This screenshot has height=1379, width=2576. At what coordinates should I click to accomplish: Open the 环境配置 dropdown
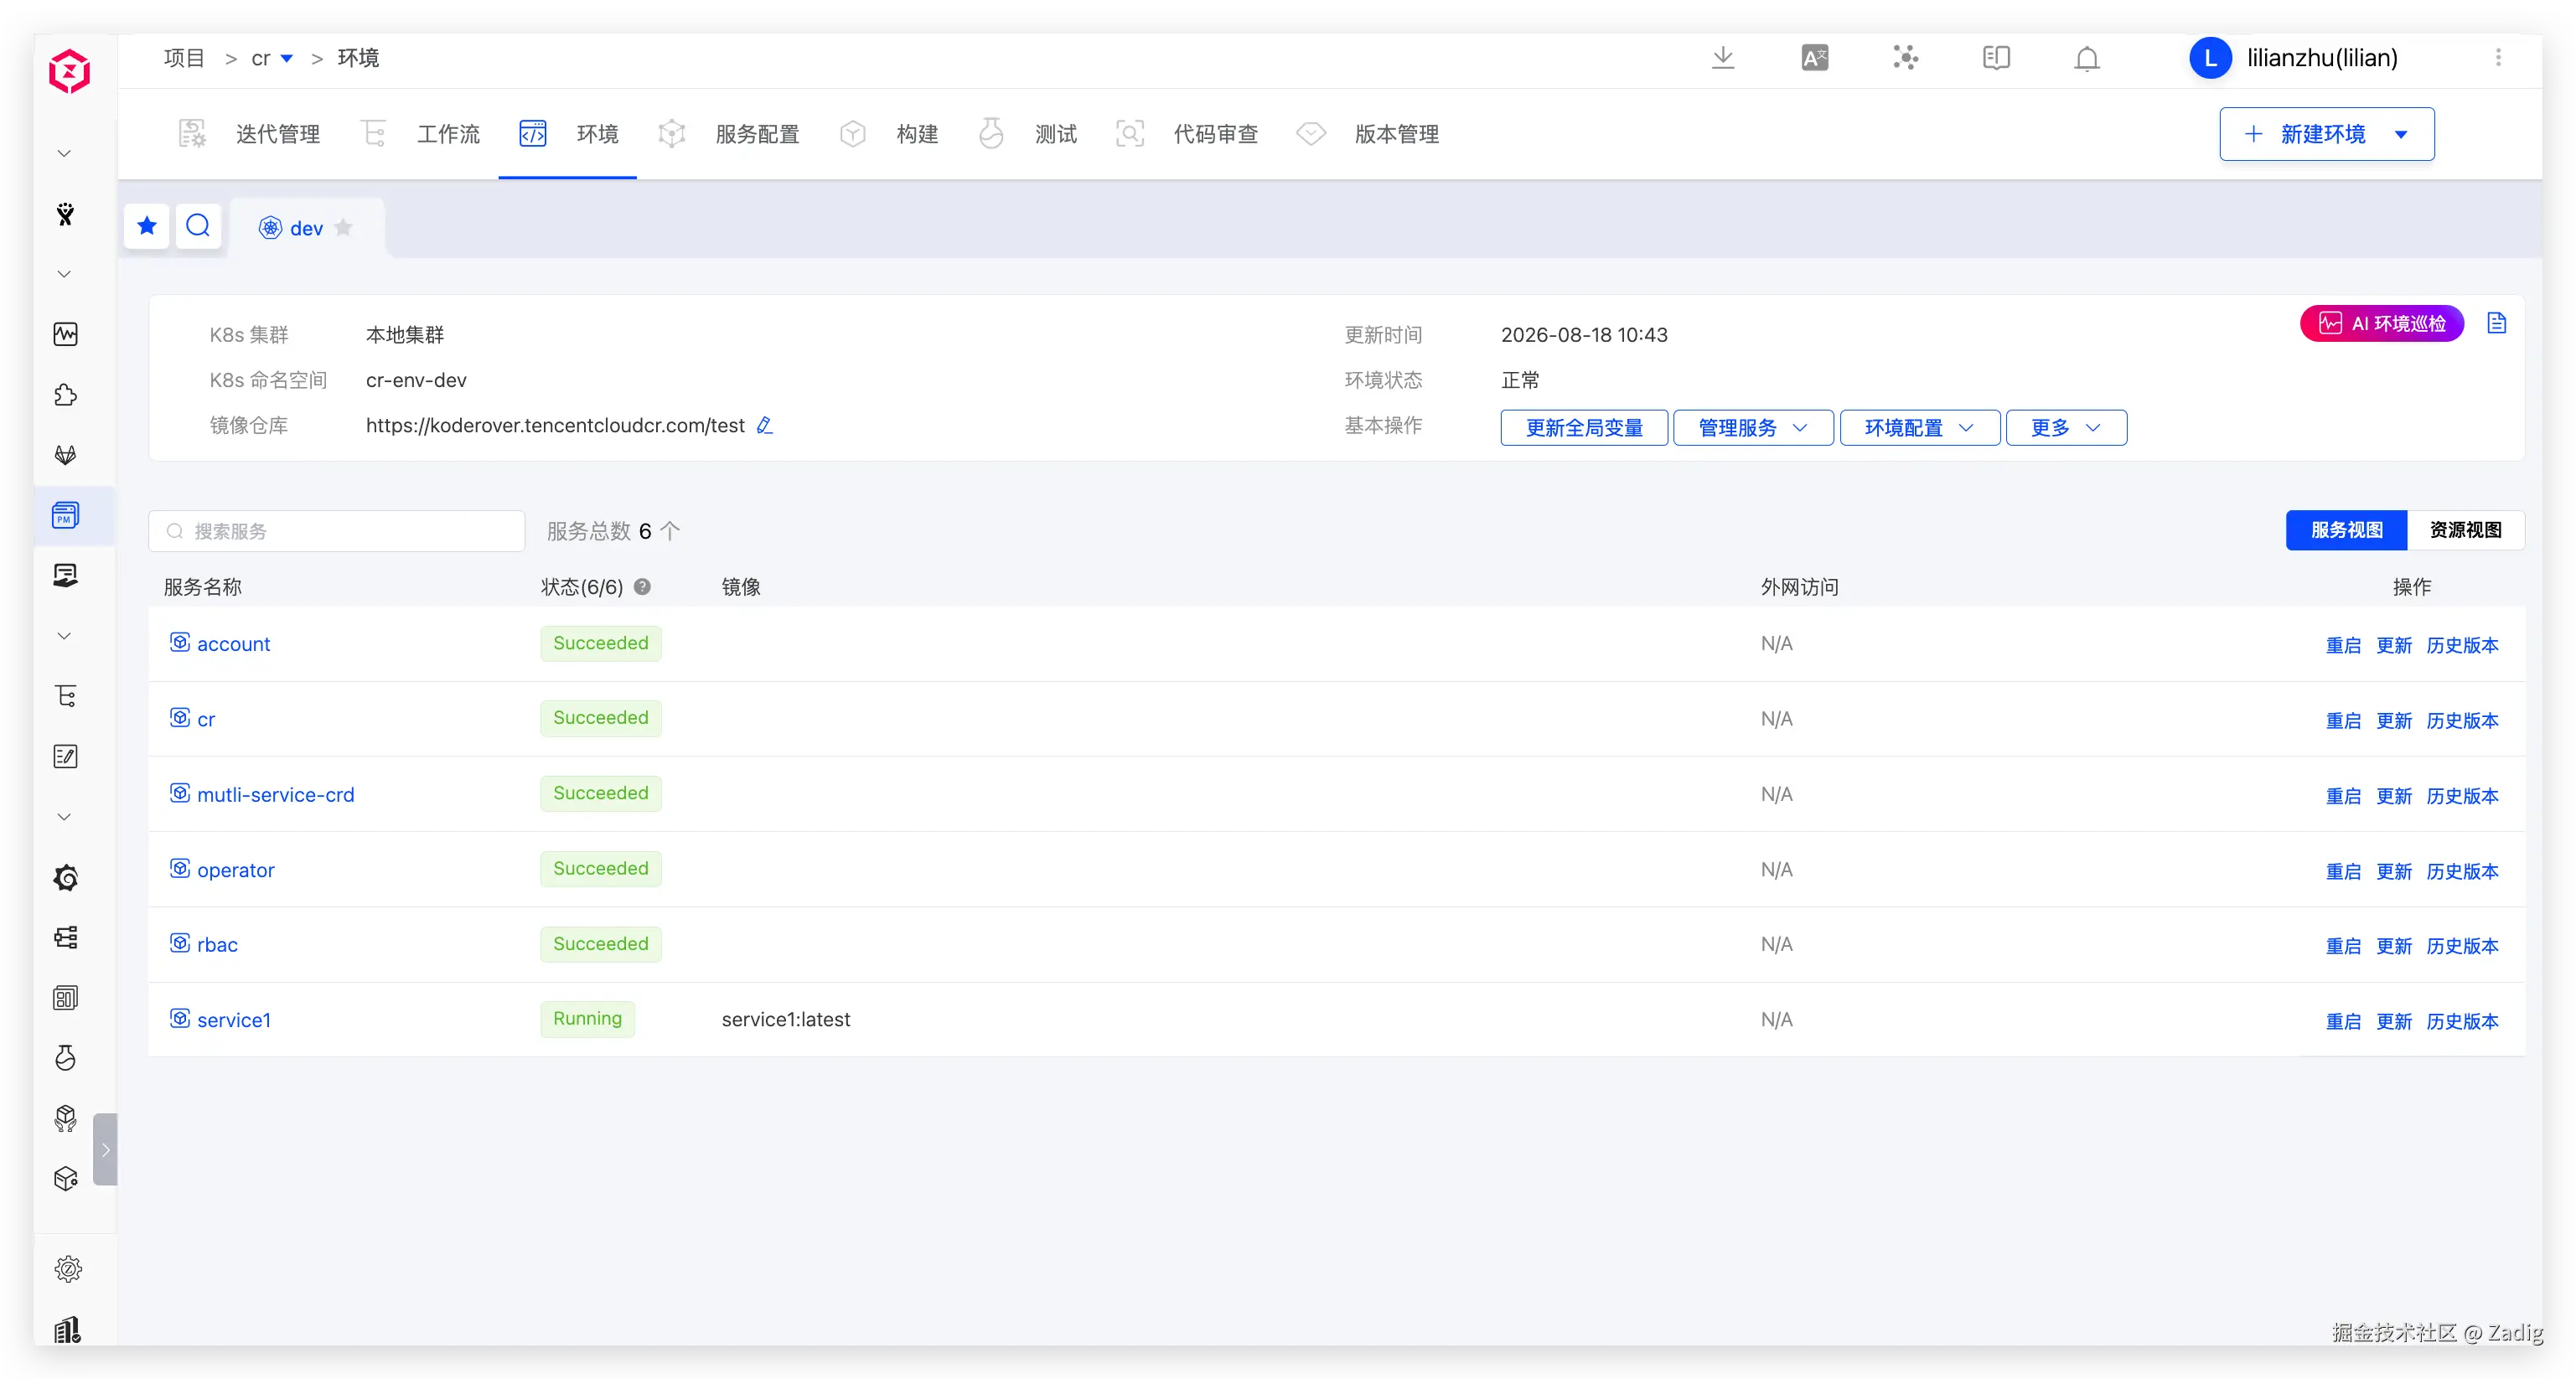point(1920,428)
